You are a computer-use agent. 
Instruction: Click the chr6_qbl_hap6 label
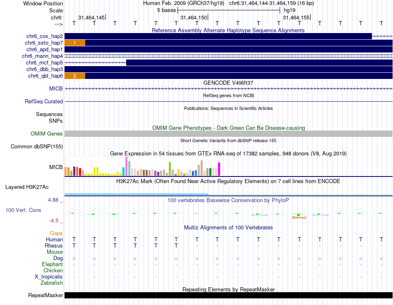click(x=46, y=76)
